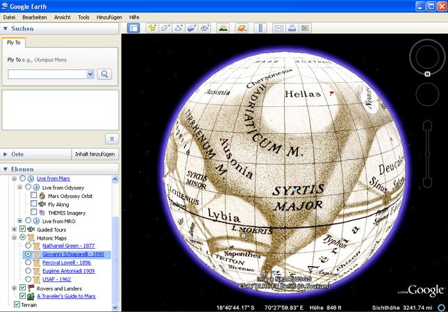The image size is (448, 312).
Task: Add an image overlay toolbar icon
Action: pos(192,28)
